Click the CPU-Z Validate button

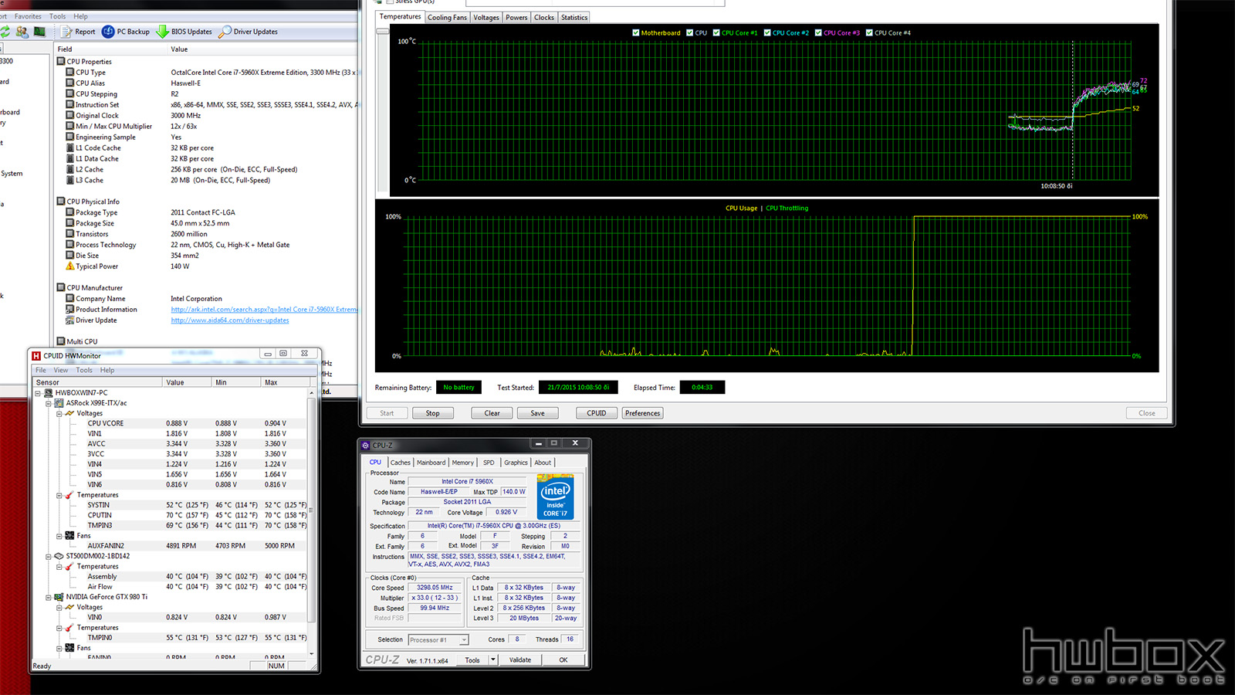coord(520,660)
